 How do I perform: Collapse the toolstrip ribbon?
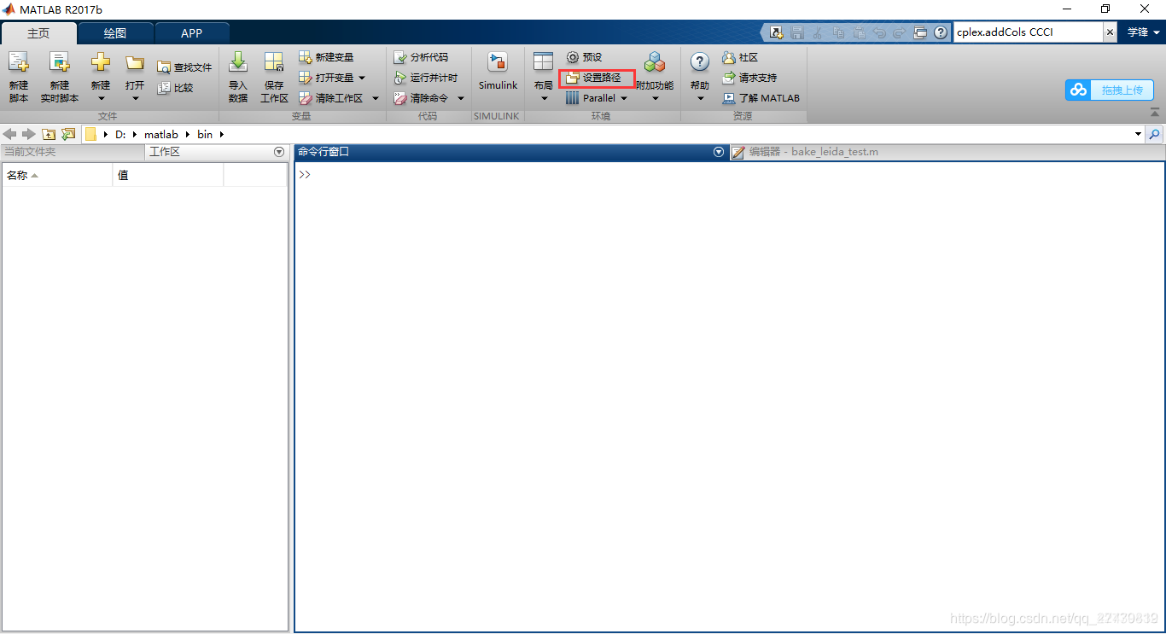click(x=1155, y=113)
